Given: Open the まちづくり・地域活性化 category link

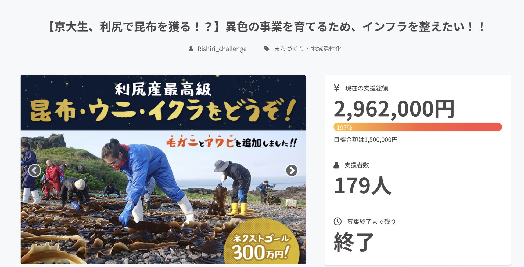Looking at the screenshot, I should coord(308,49).
